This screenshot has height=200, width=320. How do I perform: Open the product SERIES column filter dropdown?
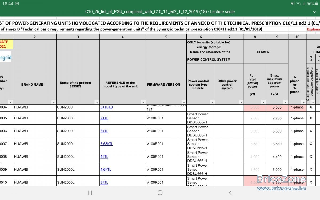click(97, 102)
